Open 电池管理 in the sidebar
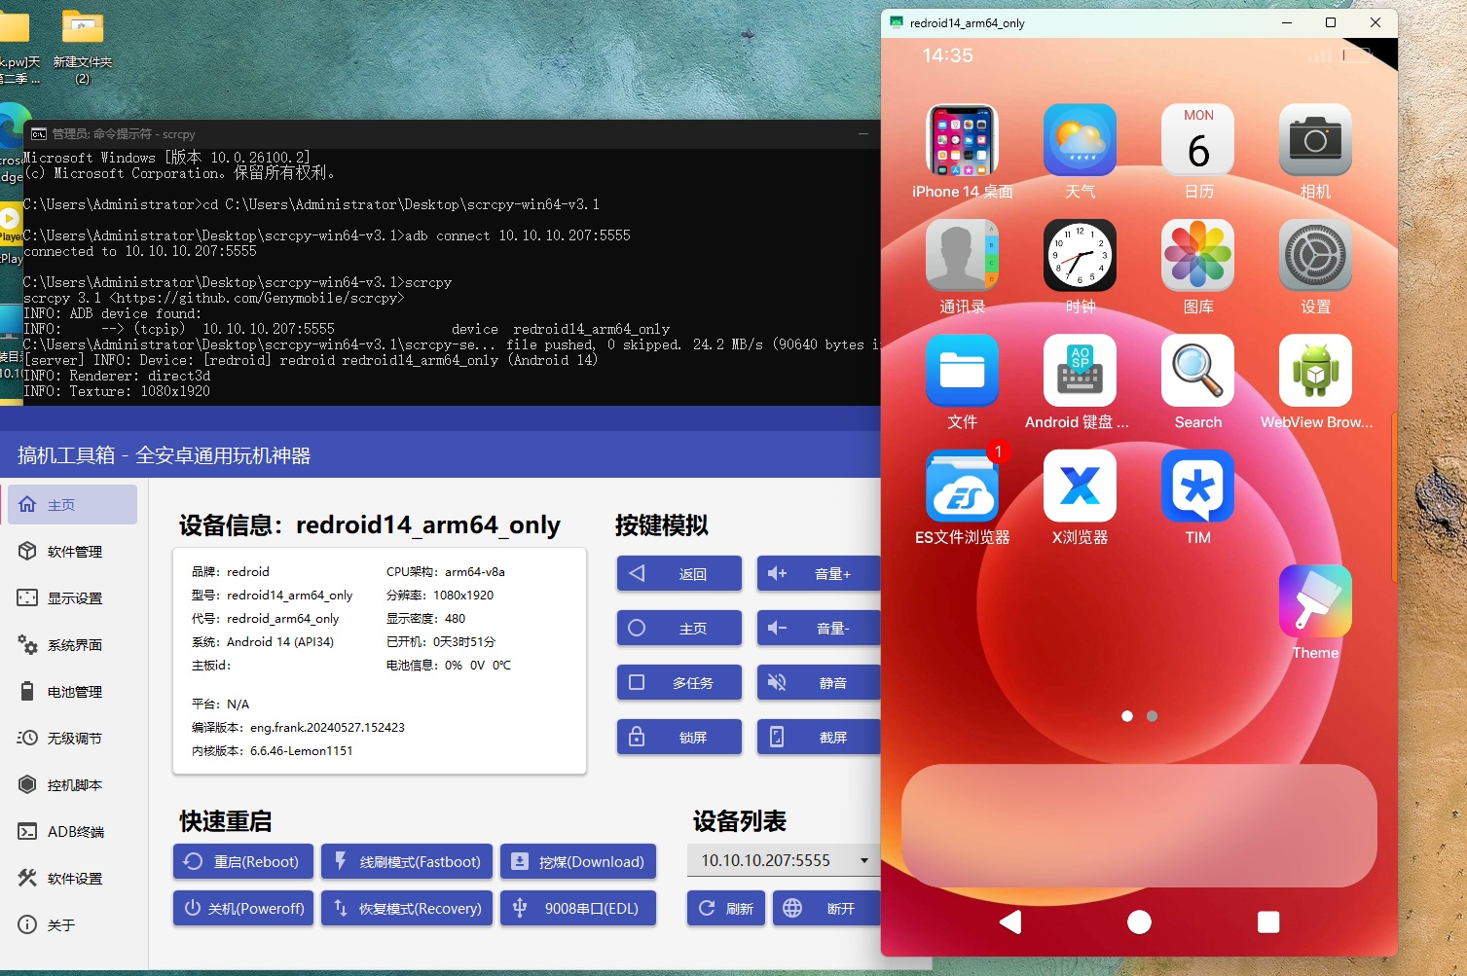 pyautogui.click(x=72, y=692)
